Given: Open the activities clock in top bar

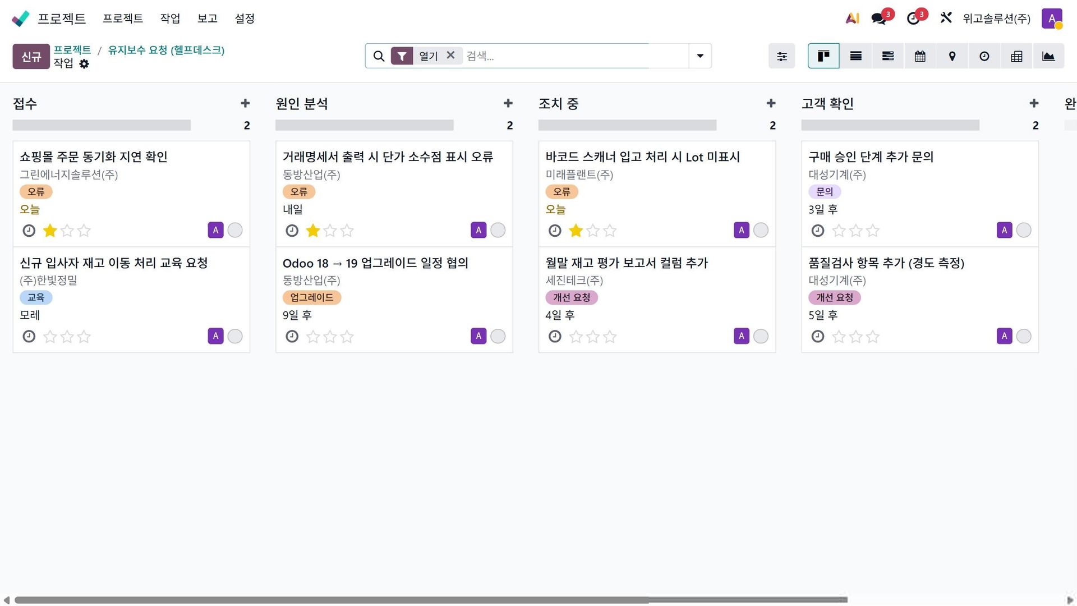Looking at the screenshot, I should point(913,19).
